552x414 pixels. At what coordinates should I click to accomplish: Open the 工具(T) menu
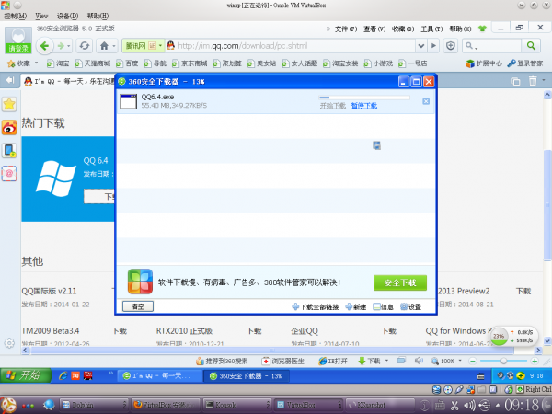point(431,29)
